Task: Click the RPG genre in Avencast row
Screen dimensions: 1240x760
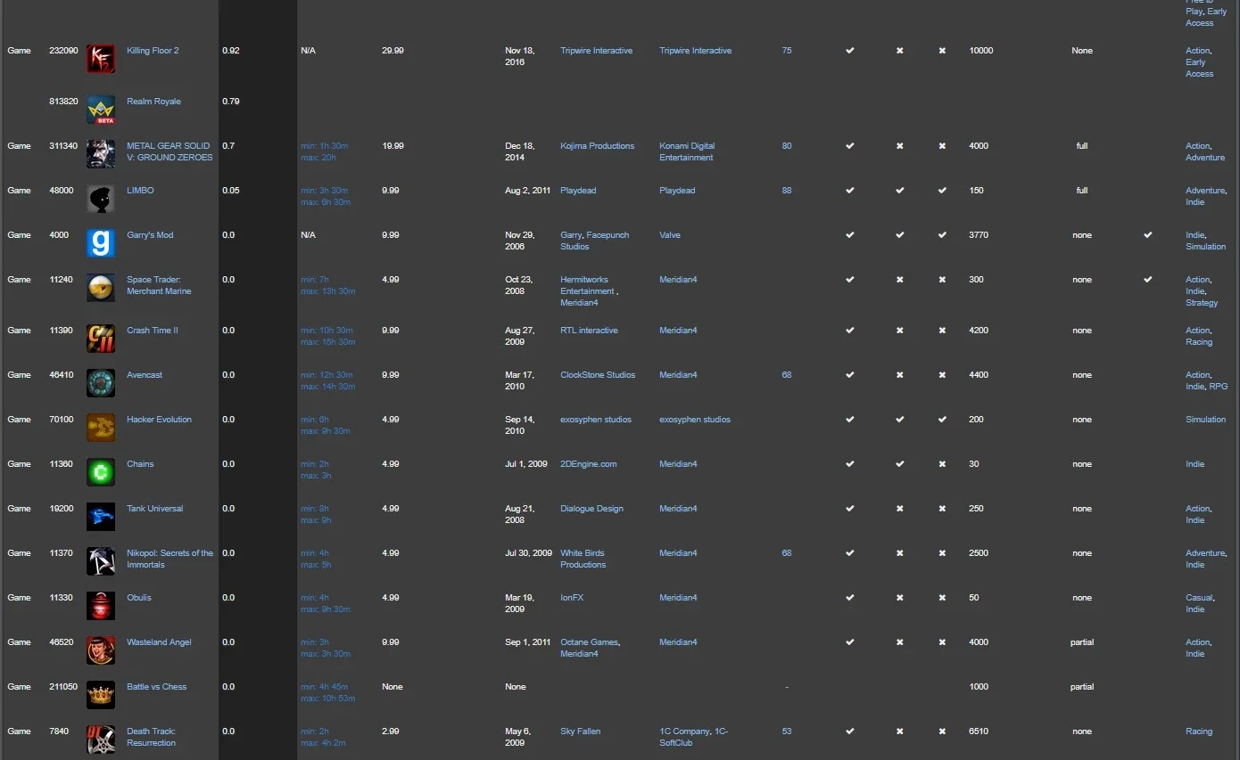Action: click(1218, 387)
